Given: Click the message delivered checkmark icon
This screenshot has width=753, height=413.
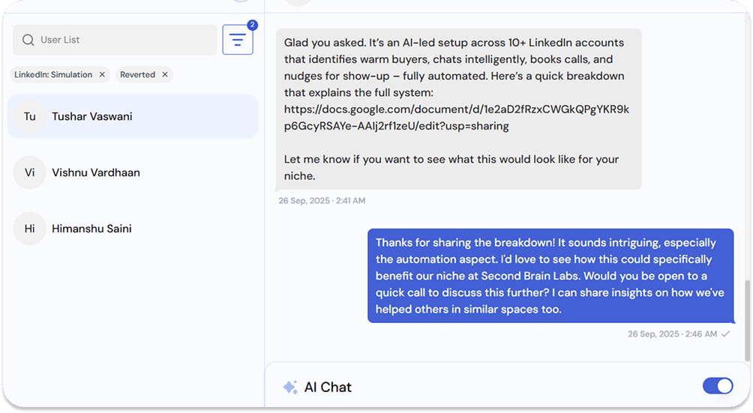Looking at the screenshot, I should click(x=725, y=334).
